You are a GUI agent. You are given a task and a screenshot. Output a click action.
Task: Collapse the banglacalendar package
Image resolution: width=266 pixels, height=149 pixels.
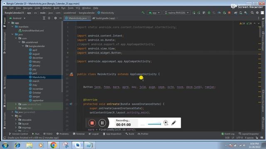(x=23, y=46)
